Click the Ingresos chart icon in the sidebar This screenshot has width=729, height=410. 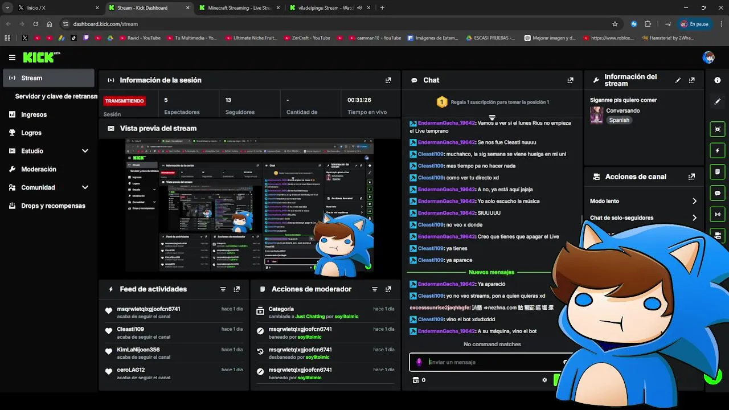coord(13,114)
